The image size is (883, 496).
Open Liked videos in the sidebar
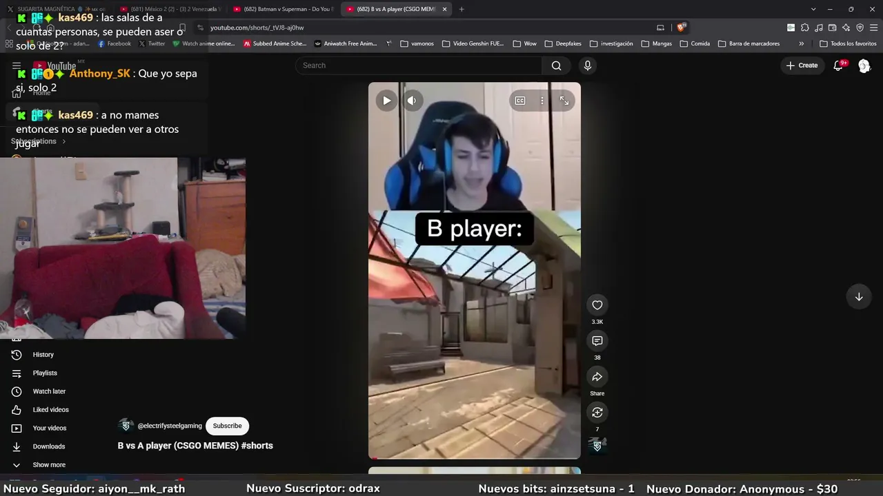pyautogui.click(x=50, y=410)
